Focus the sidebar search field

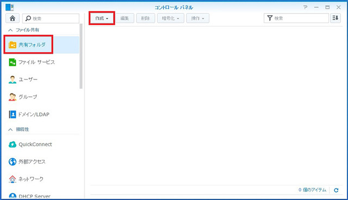tap(51, 18)
